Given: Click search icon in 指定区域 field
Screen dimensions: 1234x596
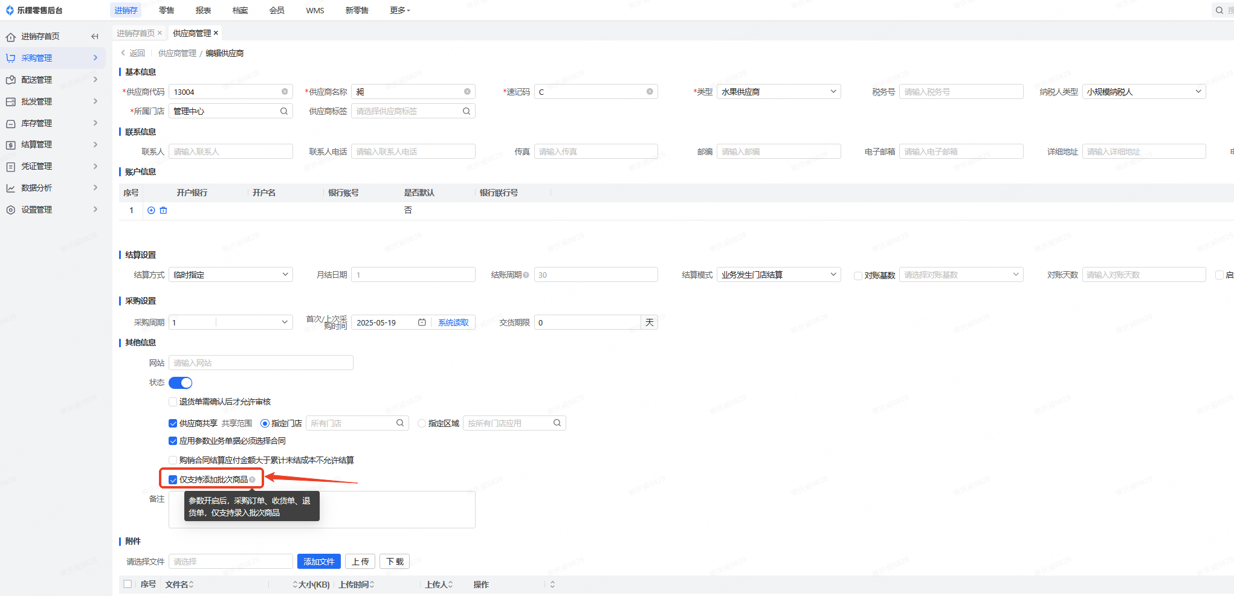Looking at the screenshot, I should (557, 423).
